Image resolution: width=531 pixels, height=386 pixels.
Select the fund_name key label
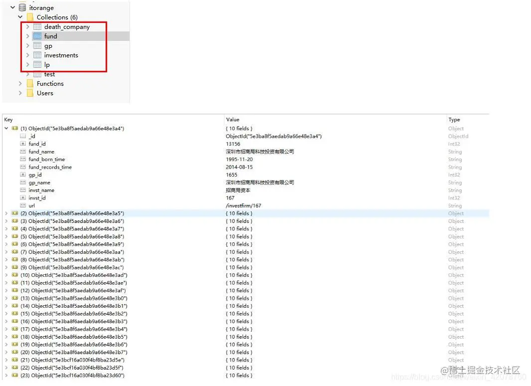click(x=41, y=152)
